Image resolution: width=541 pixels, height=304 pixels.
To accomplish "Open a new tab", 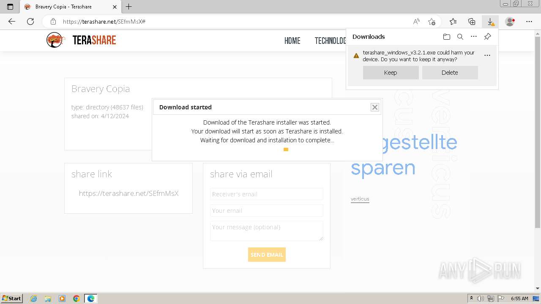I will pos(129,7).
